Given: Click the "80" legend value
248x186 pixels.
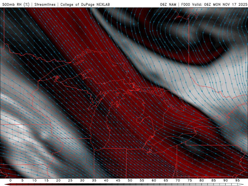Looking at the screenshot, I should 202,180.
